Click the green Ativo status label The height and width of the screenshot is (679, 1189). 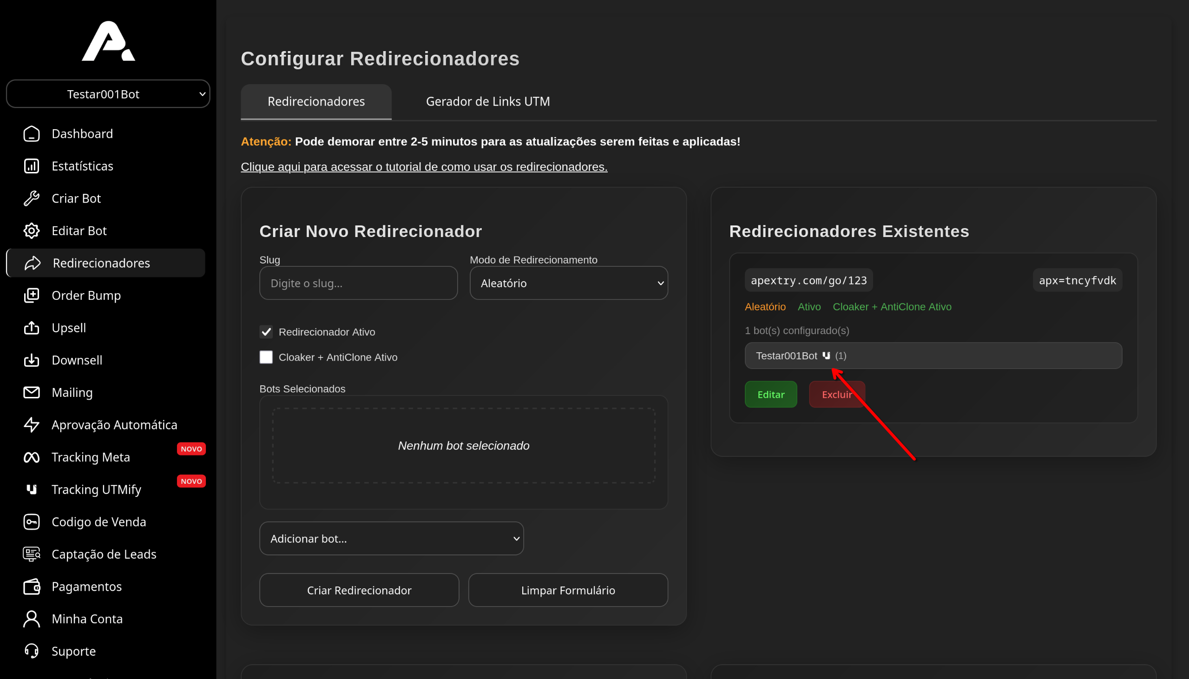[809, 307]
